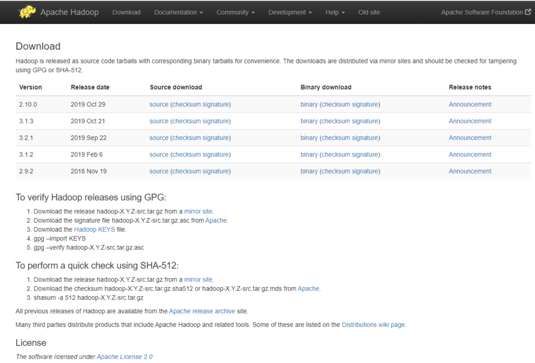Open source signature for version 3.1.3
This screenshot has width=535, height=363.
point(215,121)
